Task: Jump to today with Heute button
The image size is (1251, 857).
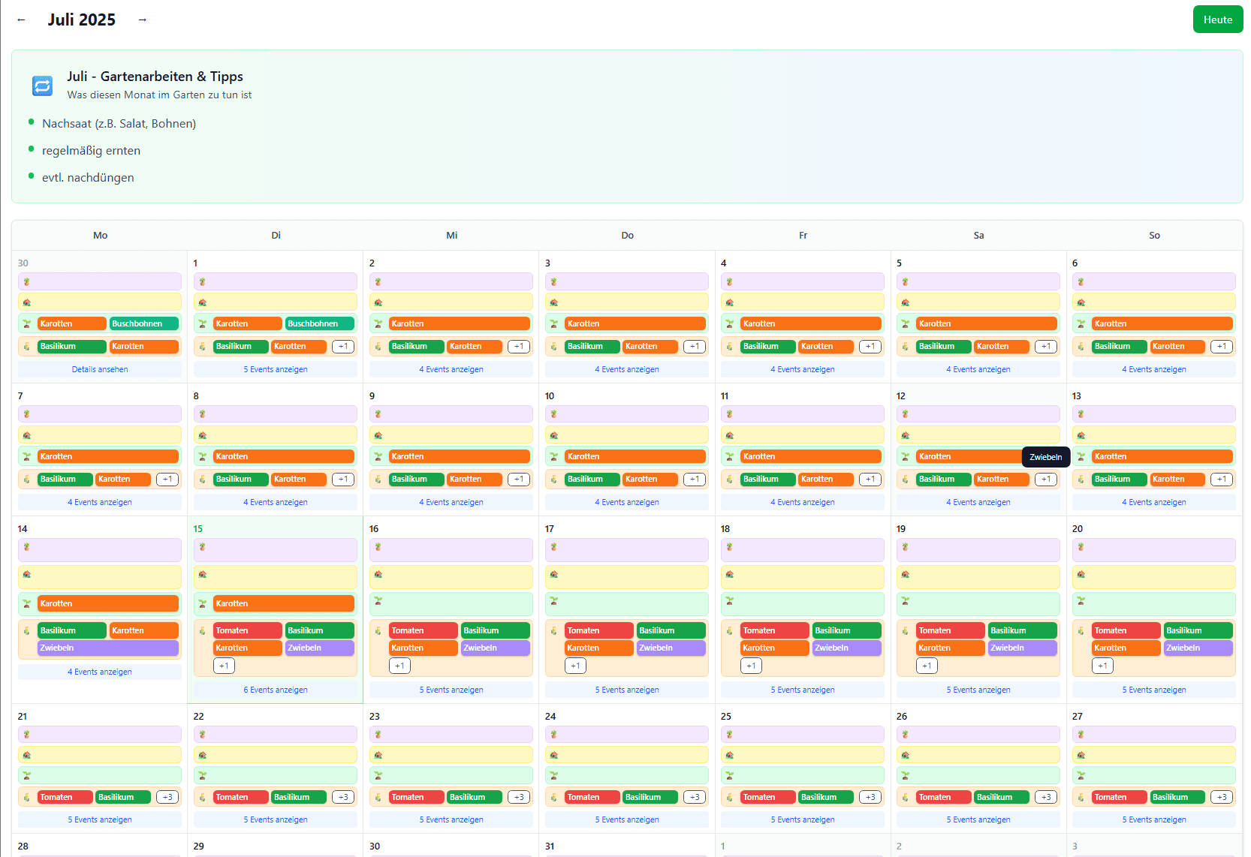Action: (x=1217, y=20)
